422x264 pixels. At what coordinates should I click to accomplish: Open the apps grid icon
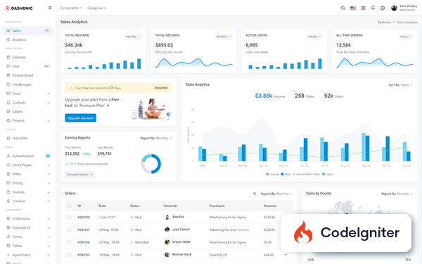(x=364, y=8)
